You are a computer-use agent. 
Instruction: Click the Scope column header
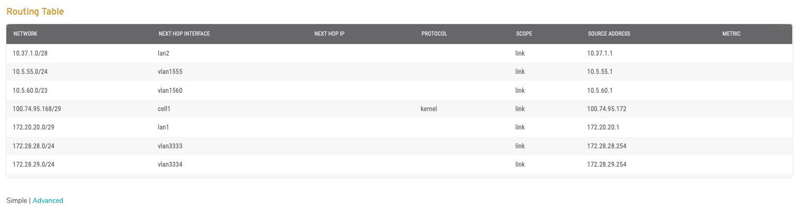(524, 34)
